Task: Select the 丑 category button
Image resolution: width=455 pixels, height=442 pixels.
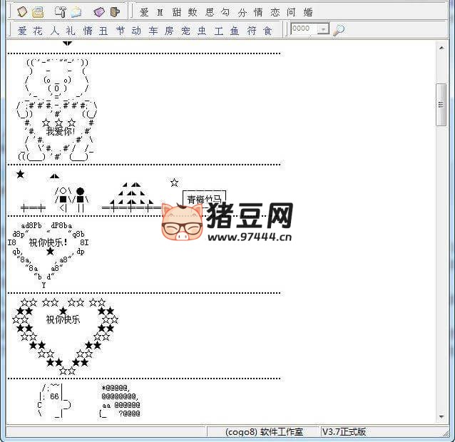Action: [x=103, y=30]
